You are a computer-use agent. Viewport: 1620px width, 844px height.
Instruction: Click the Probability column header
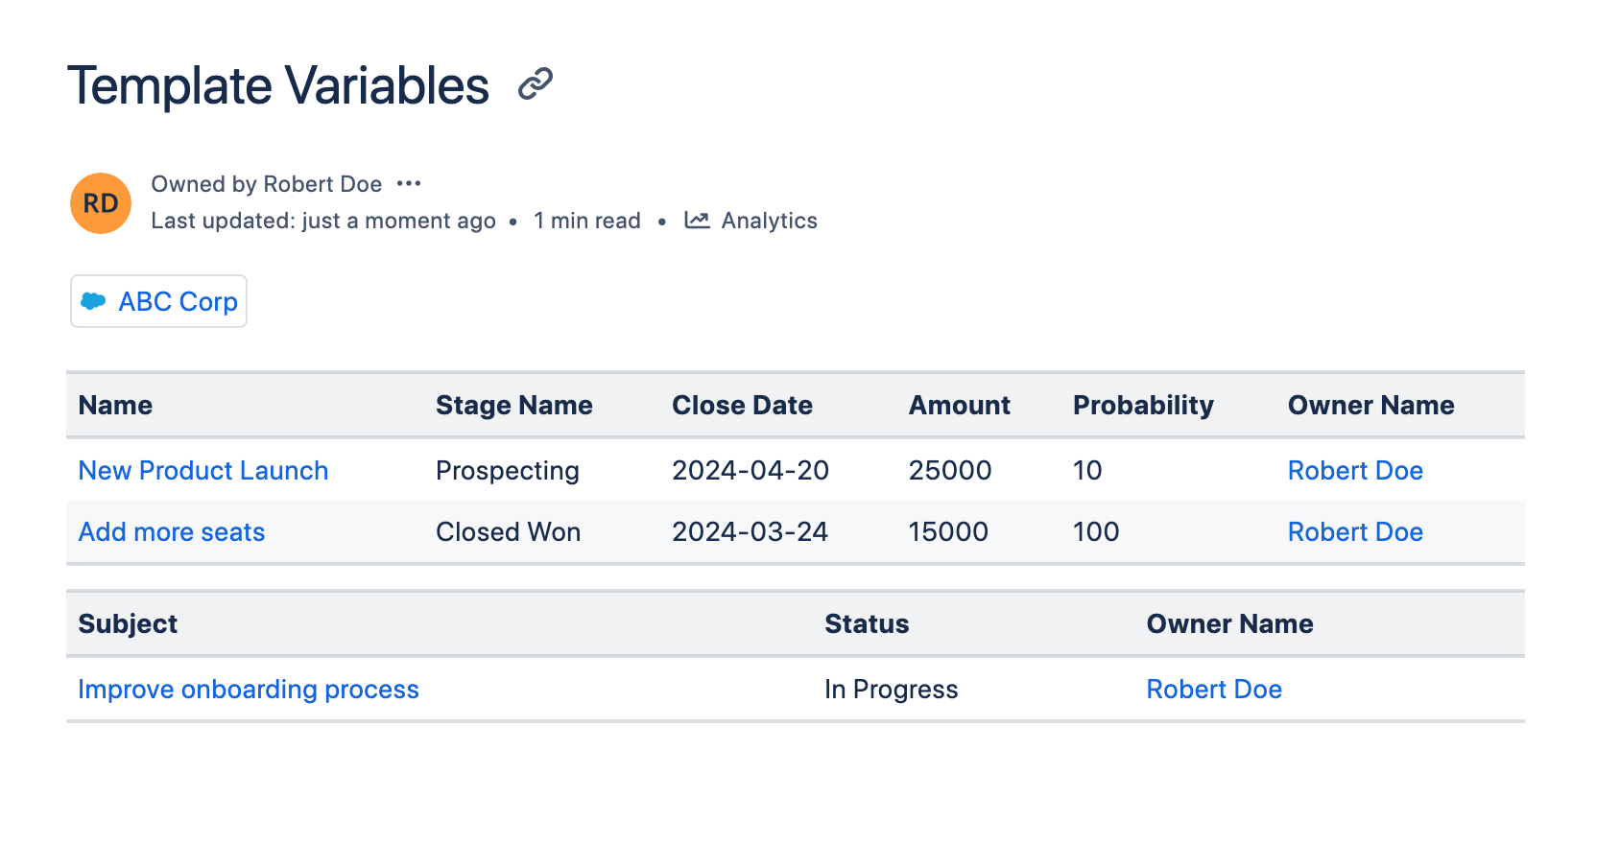[x=1142, y=405]
